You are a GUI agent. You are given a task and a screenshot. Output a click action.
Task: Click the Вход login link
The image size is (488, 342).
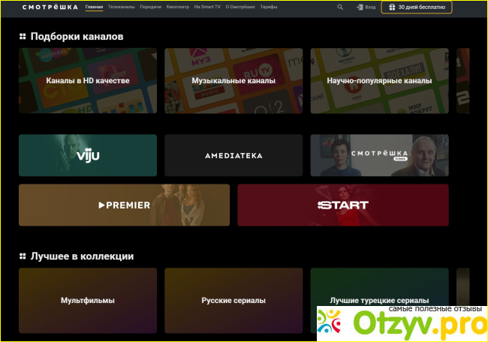coord(370,7)
